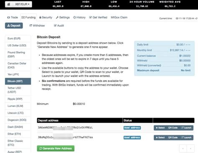198x153 pixels.
Task: Open the Trade tab
Action: pyautogui.click(x=13, y=18)
